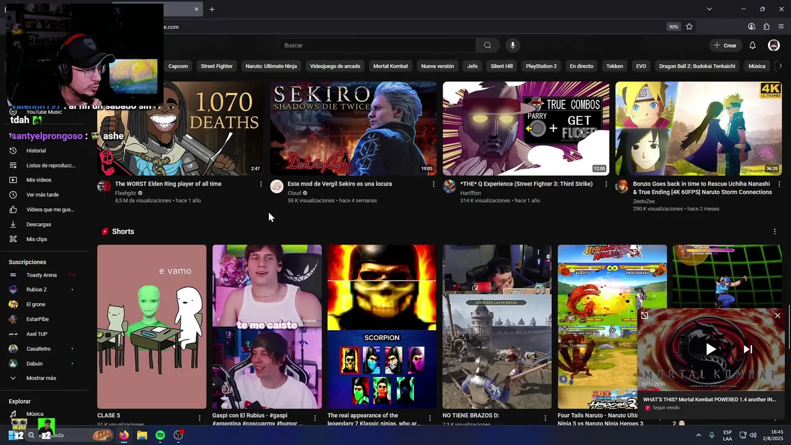Skip to next video in miniplayer

(x=748, y=349)
